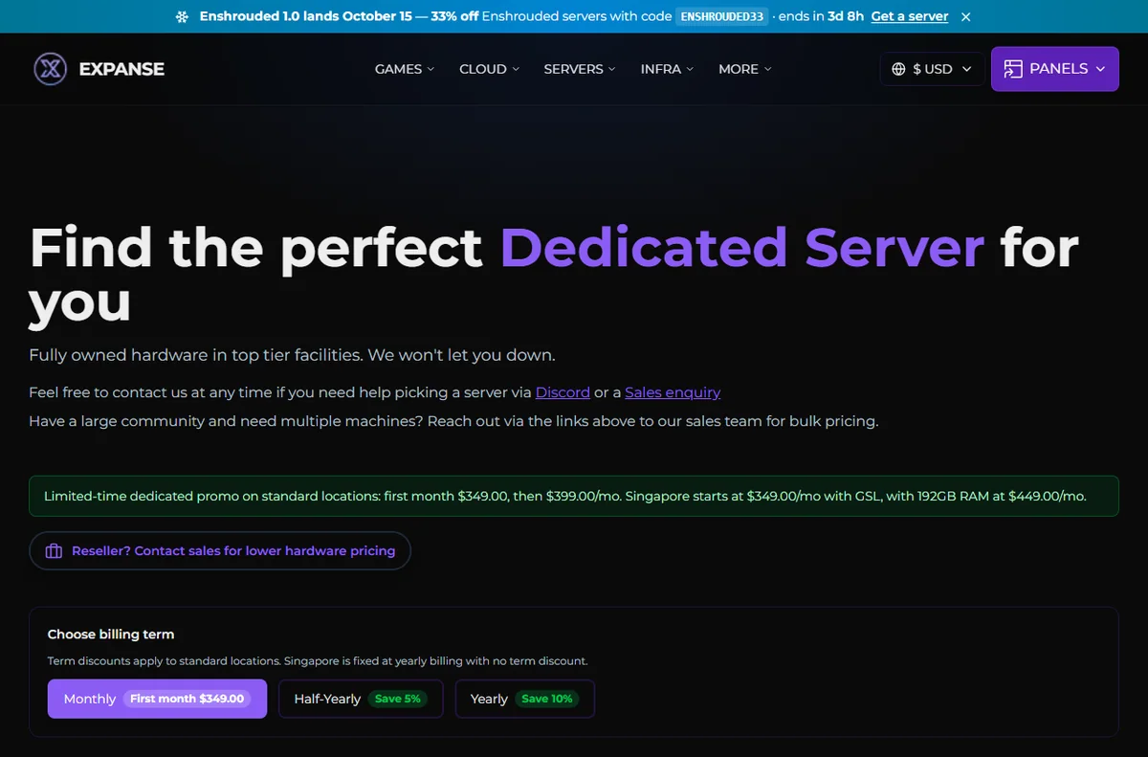Click the snowflake icon in the promo banner
The height and width of the screenshot is (757, 1148).
click(x=183, y=17)
